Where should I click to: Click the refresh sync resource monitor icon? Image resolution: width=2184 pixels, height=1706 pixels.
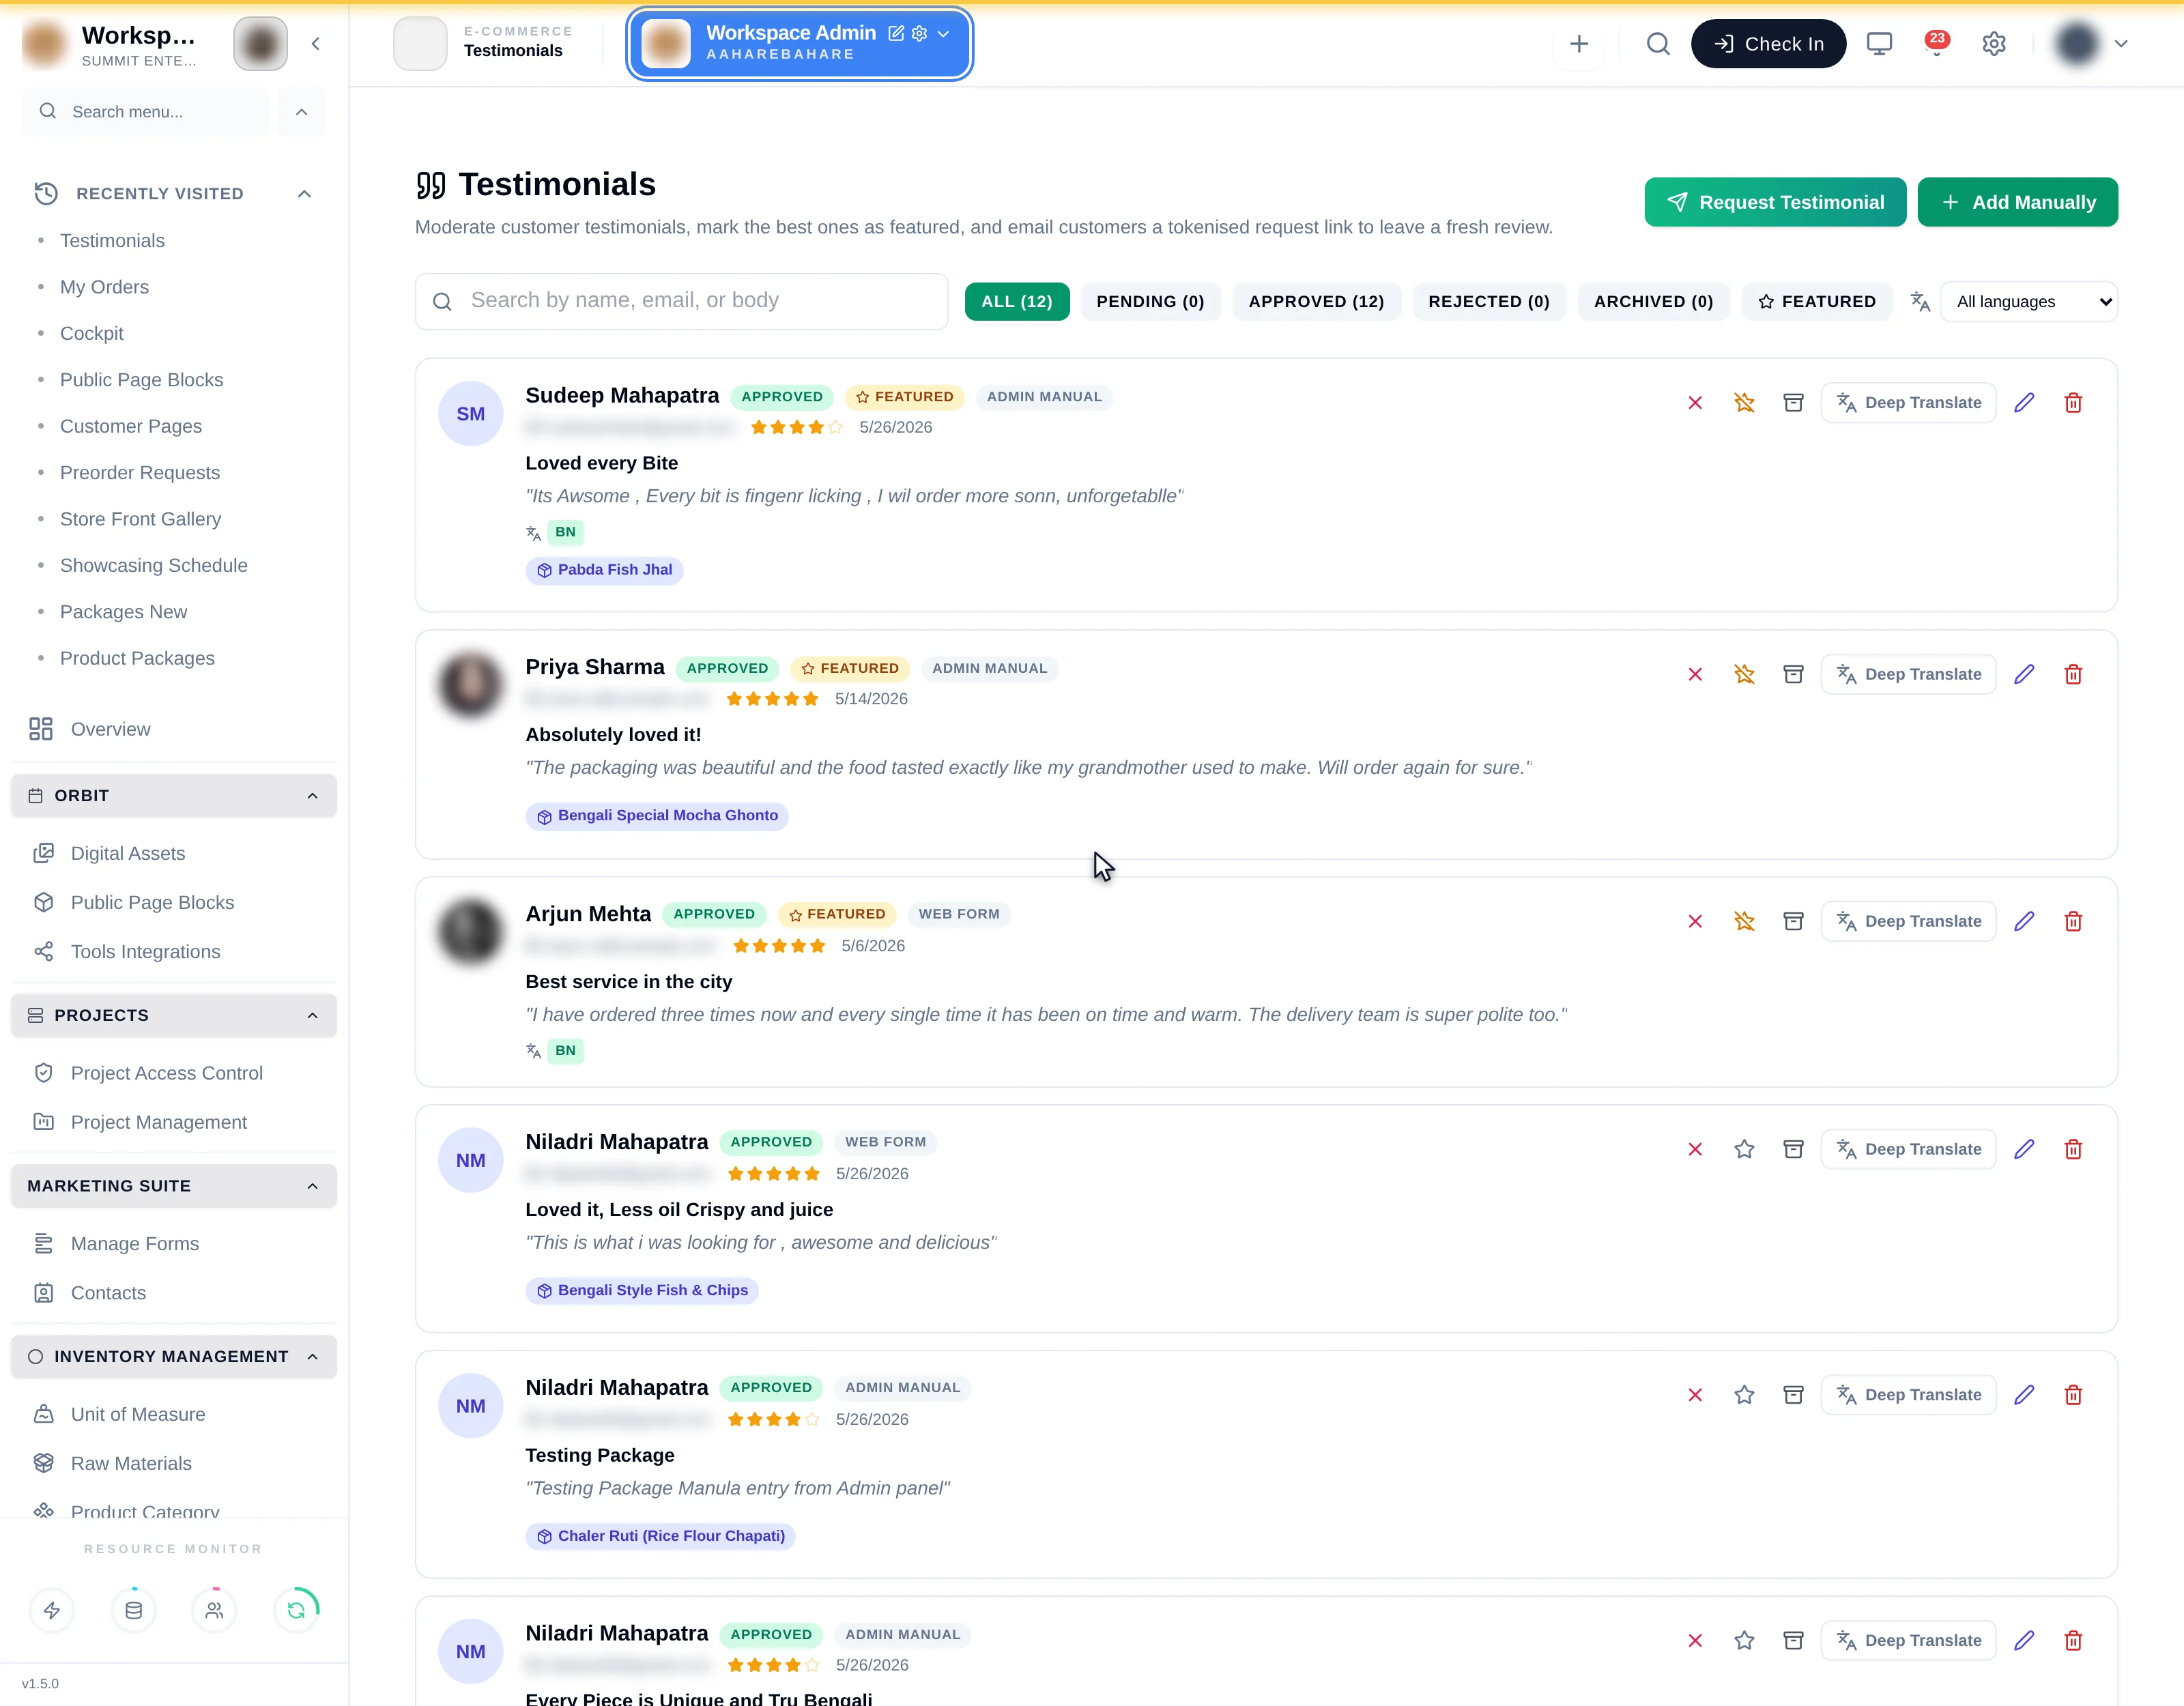pos(296,1610)
